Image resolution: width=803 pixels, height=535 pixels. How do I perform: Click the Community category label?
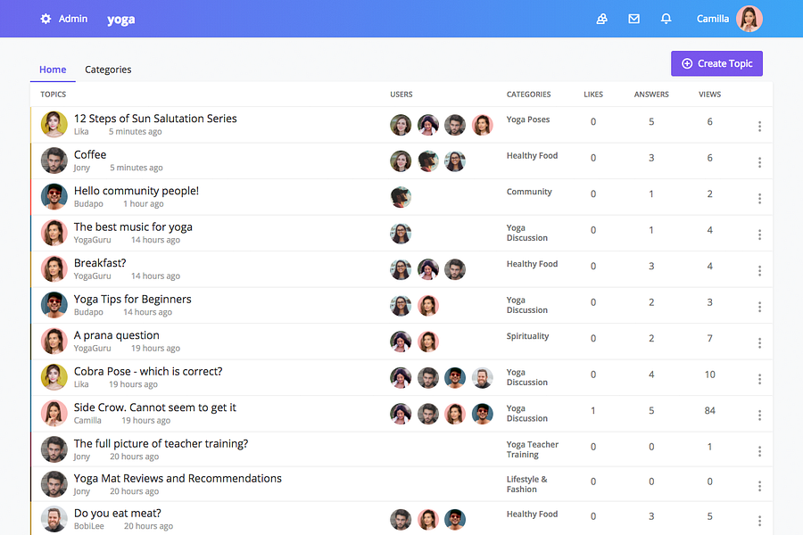(529, 192)
